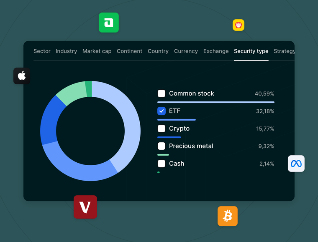The image size is (318, 242).
Task: Uncheck the ETF checkbox
Action: (162, 111)
